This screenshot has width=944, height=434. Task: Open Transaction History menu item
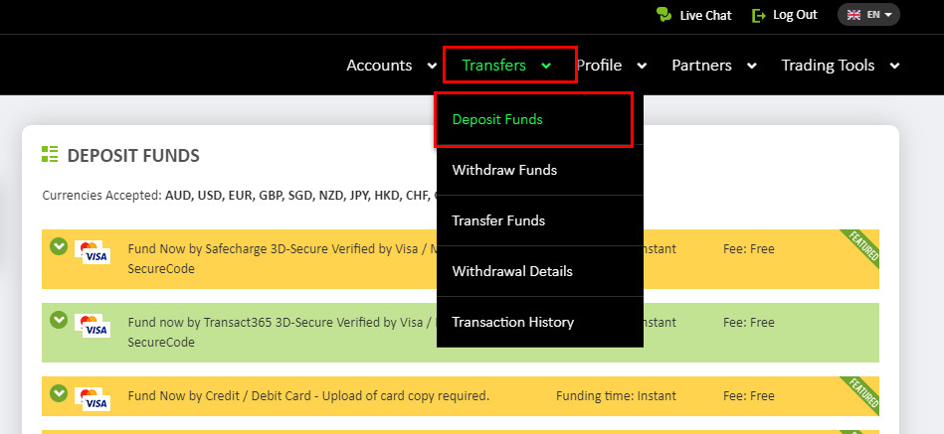(512, 322)
